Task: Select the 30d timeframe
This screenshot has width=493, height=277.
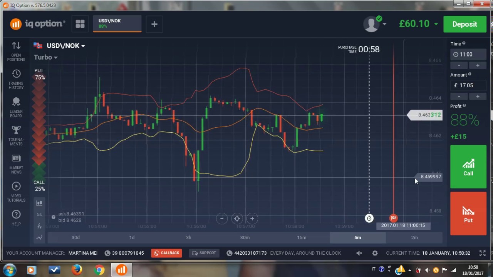Action: [x=75, y=237]
